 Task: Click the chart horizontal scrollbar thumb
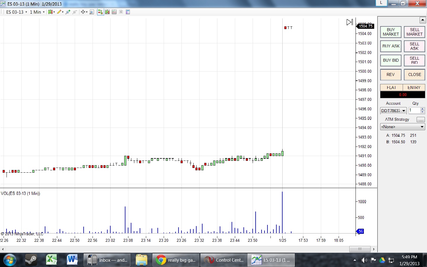pos(360,249)
